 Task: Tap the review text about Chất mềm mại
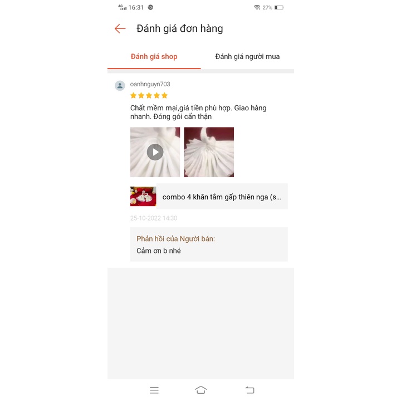tap(198, 113)
